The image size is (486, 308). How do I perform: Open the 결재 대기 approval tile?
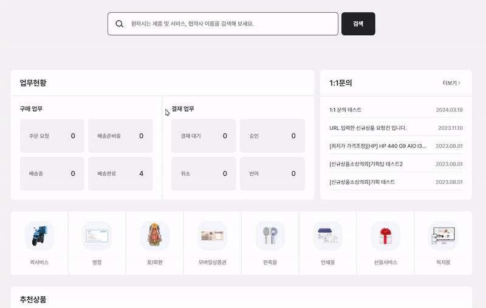pos(204,136)
